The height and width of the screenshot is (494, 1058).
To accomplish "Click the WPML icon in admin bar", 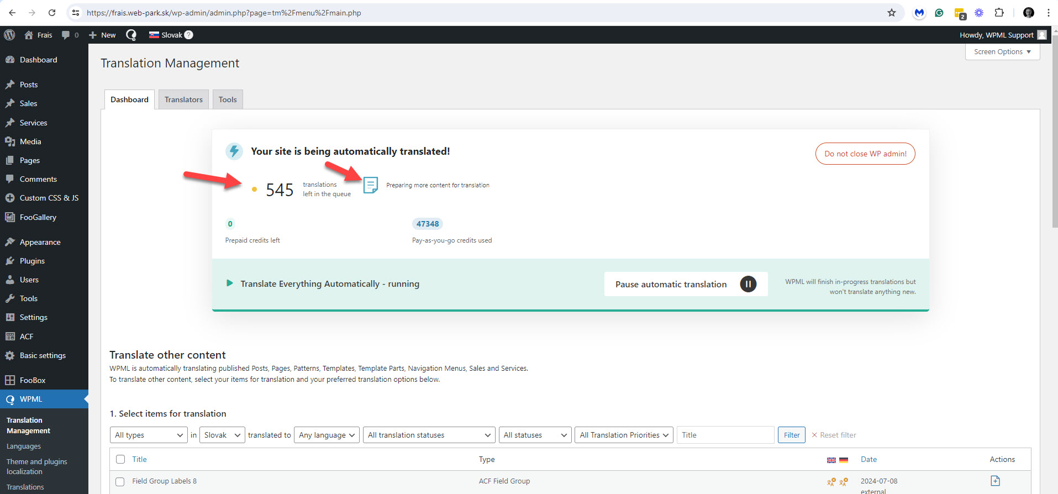I will [131, 35].
